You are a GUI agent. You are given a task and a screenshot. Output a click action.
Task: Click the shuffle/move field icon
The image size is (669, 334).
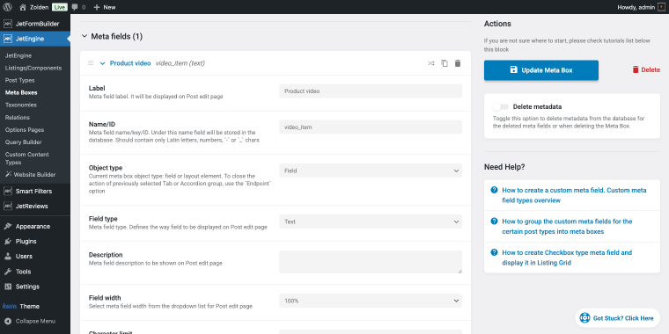click(x=431, y=63)
